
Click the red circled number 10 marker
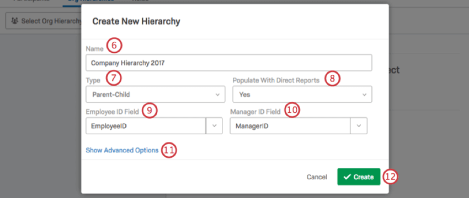click(x=292, y=110)
